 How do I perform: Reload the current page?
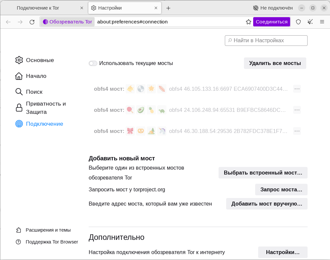click(32, 22)
